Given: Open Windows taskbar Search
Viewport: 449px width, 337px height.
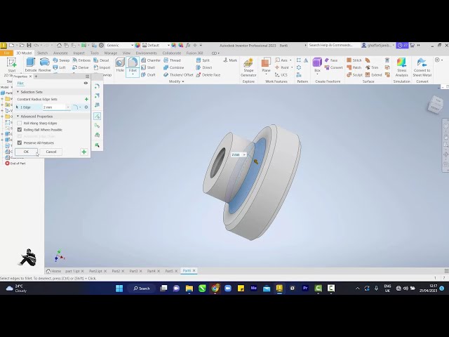Looking at the screenshot, I should click(142, 289).
